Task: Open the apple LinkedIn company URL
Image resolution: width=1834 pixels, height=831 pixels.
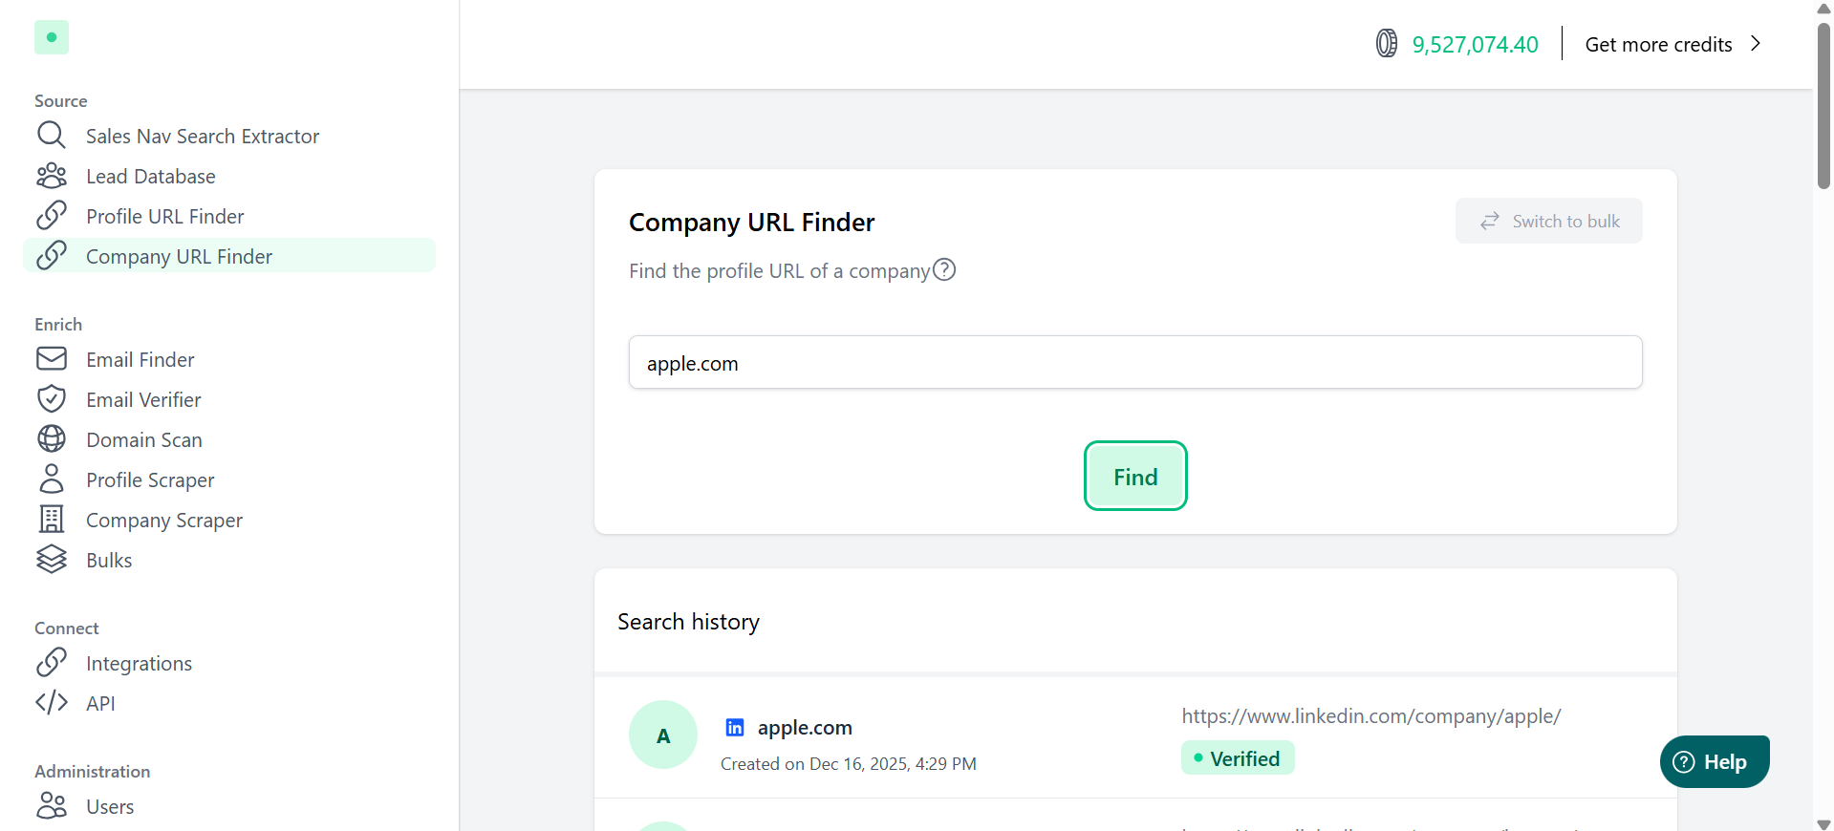Action: [1370, 716]
